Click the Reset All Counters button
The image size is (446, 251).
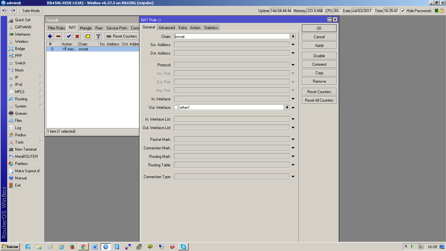(319, 100)
